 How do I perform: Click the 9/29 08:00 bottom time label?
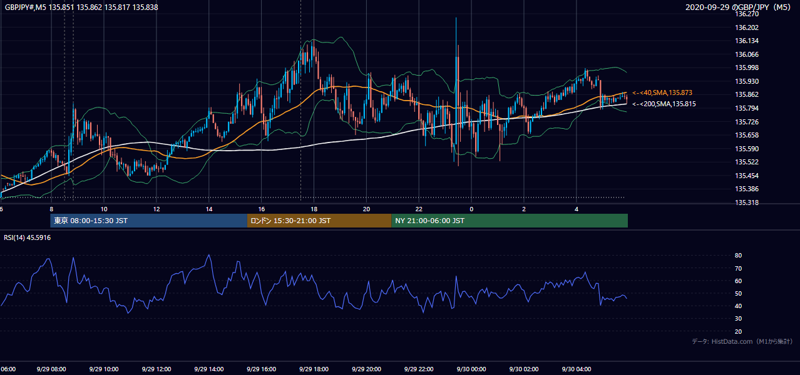[51, 369]
